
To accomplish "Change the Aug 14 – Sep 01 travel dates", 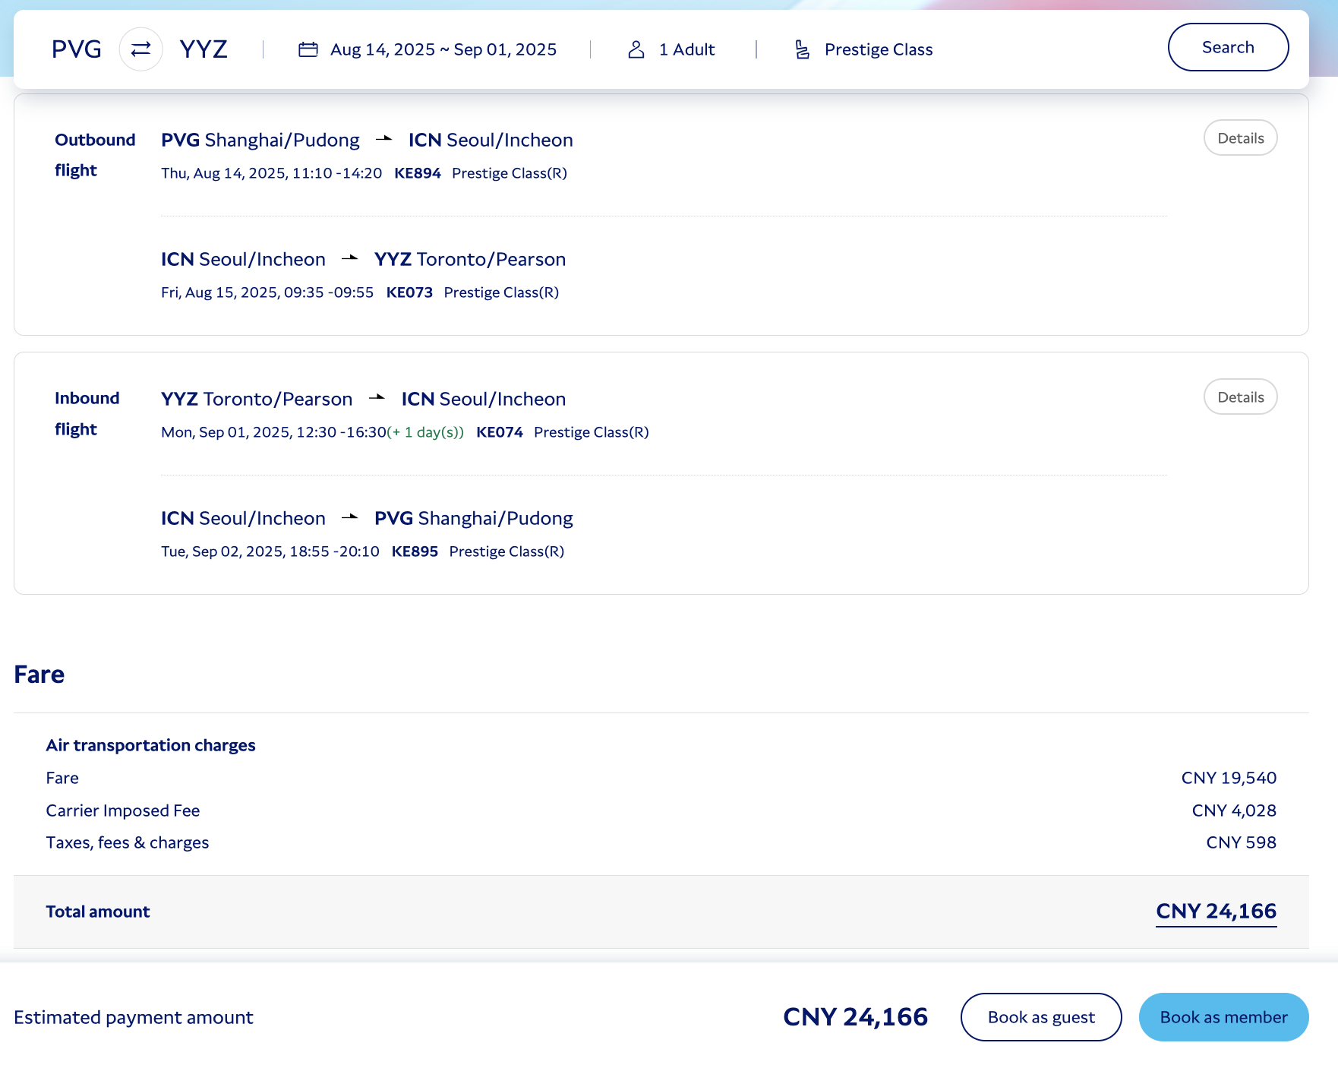I will (443, 49).
